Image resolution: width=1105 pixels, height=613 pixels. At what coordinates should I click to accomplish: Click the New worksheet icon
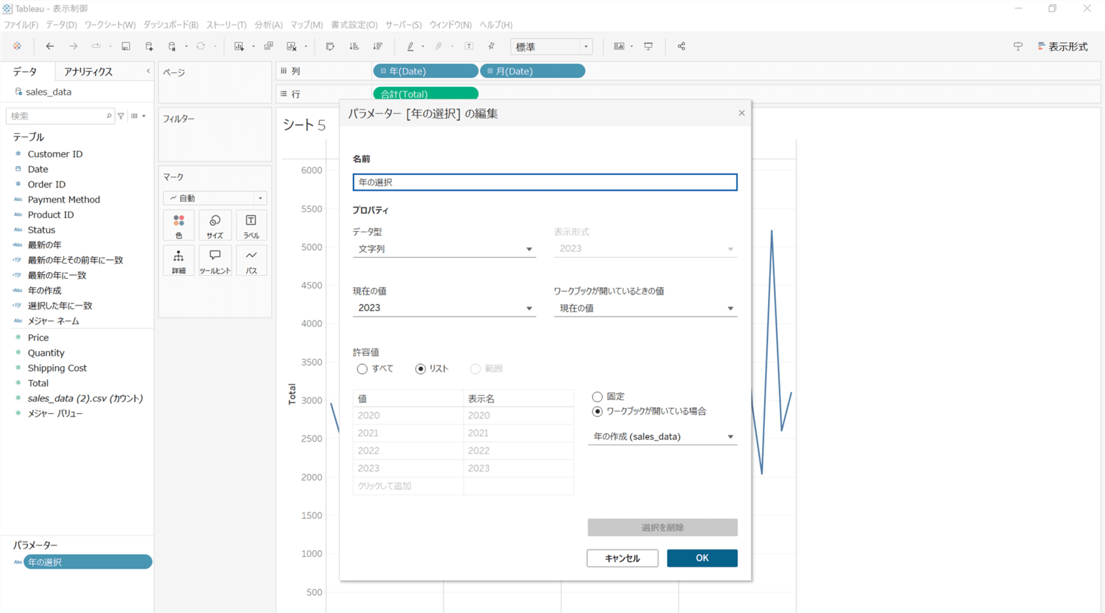(x=239, y=46)
